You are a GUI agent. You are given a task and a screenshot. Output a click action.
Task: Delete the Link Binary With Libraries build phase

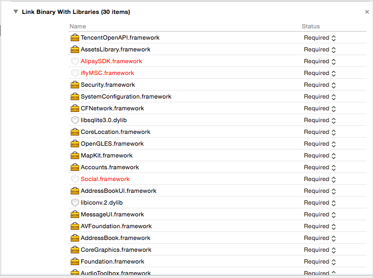click(x=367, y=12)
